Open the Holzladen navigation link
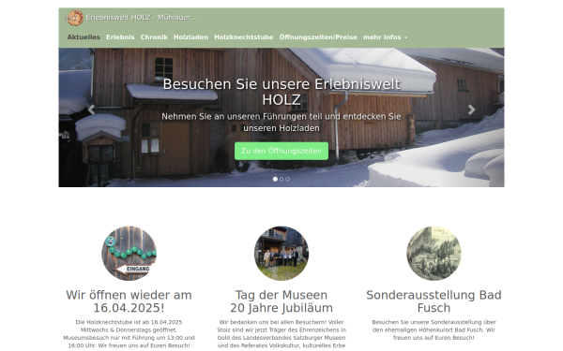Viewport: 563px width, 351px height. (190, 37)
